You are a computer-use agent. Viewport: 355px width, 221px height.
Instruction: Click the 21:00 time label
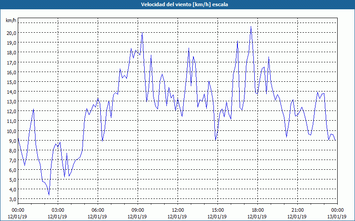pyautogui.click(x=297, y=210)
